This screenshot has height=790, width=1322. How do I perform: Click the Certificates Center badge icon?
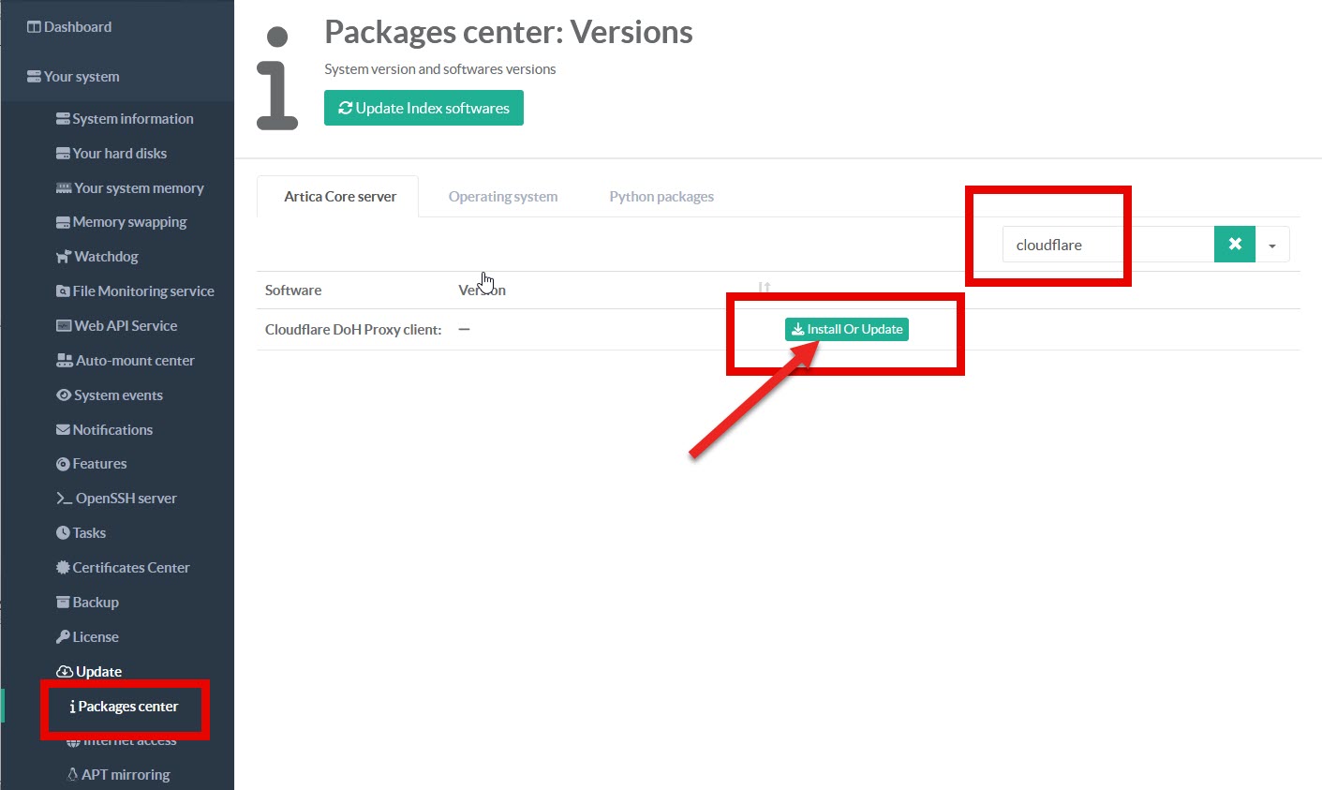click(x=63, y=568)
